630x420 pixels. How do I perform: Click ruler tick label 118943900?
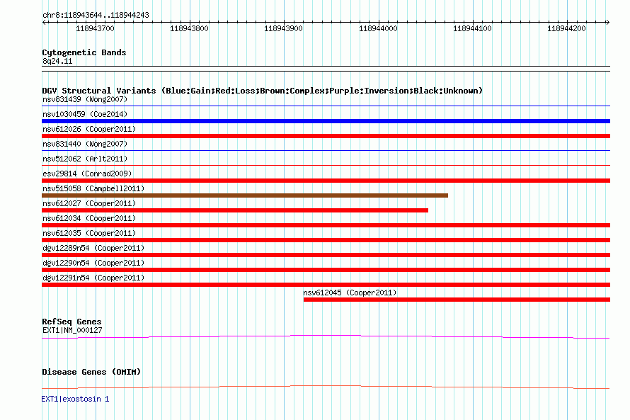click(283, 28)
